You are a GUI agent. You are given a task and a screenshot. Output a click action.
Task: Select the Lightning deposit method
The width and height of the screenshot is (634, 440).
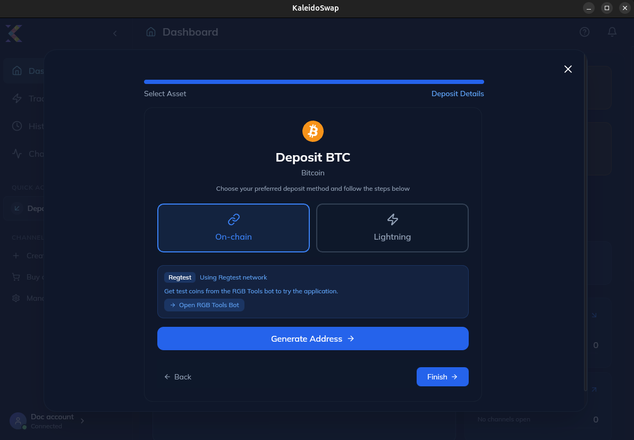click(x=392, y=228)
